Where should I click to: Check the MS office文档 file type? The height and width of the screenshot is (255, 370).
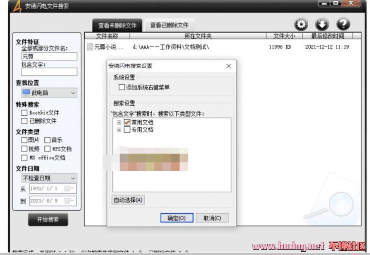coord(24,157)
